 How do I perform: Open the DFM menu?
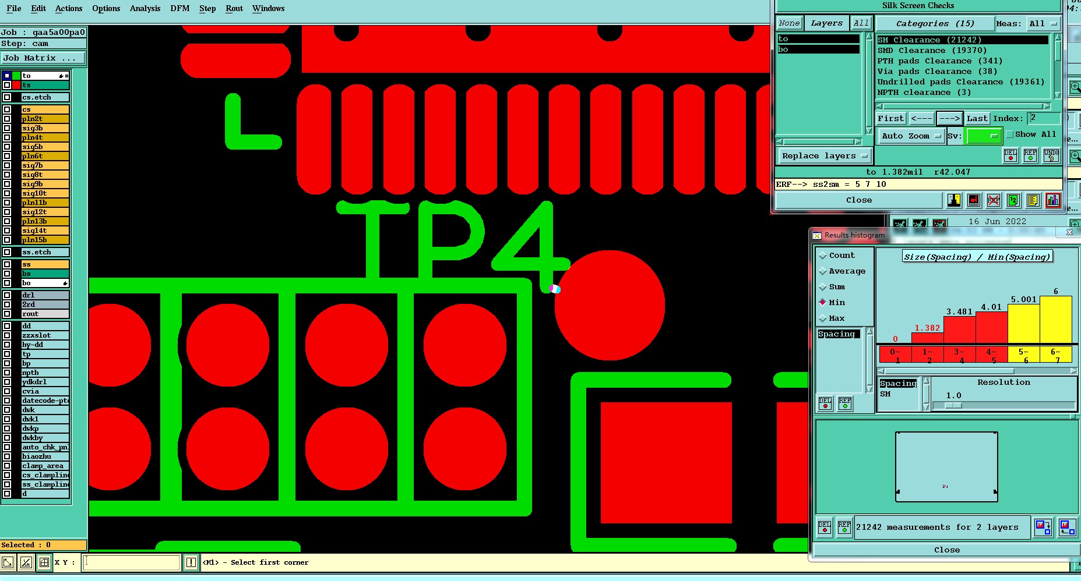[180, 8]
